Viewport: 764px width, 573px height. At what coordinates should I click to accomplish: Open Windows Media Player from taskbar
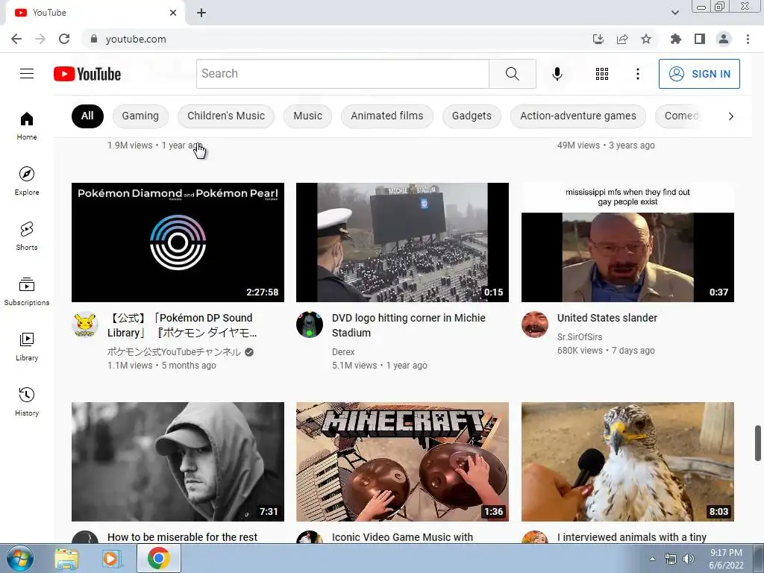pyautogui.click(x=110, y=558)
